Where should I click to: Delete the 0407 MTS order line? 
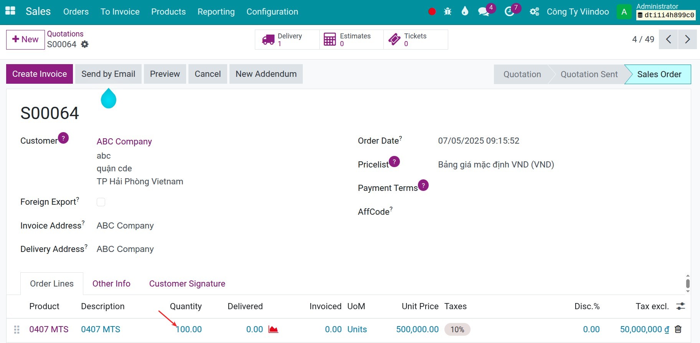[678, 329]
